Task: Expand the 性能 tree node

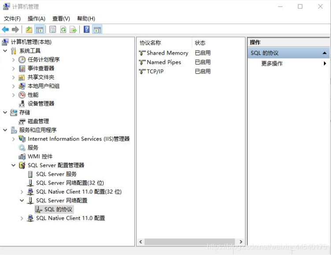Action: tap(14, 95)
